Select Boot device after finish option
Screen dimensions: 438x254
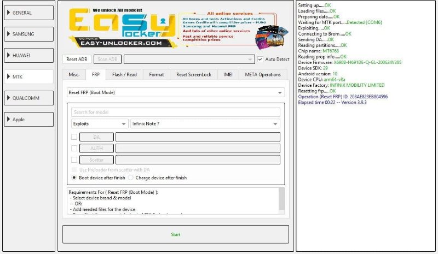pyautogui.click(x=74, y=178)
